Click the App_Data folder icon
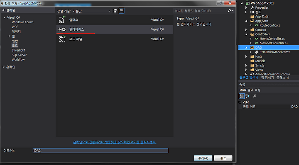Screen dimensions: 299x165 pyautogui.click(x=252, y=16)
